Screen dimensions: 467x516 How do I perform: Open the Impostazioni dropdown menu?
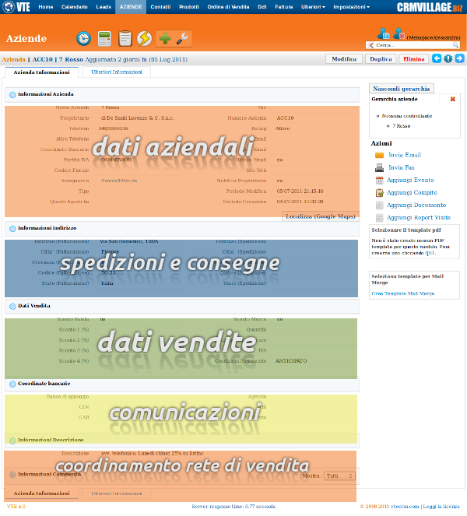pos(351,6)
